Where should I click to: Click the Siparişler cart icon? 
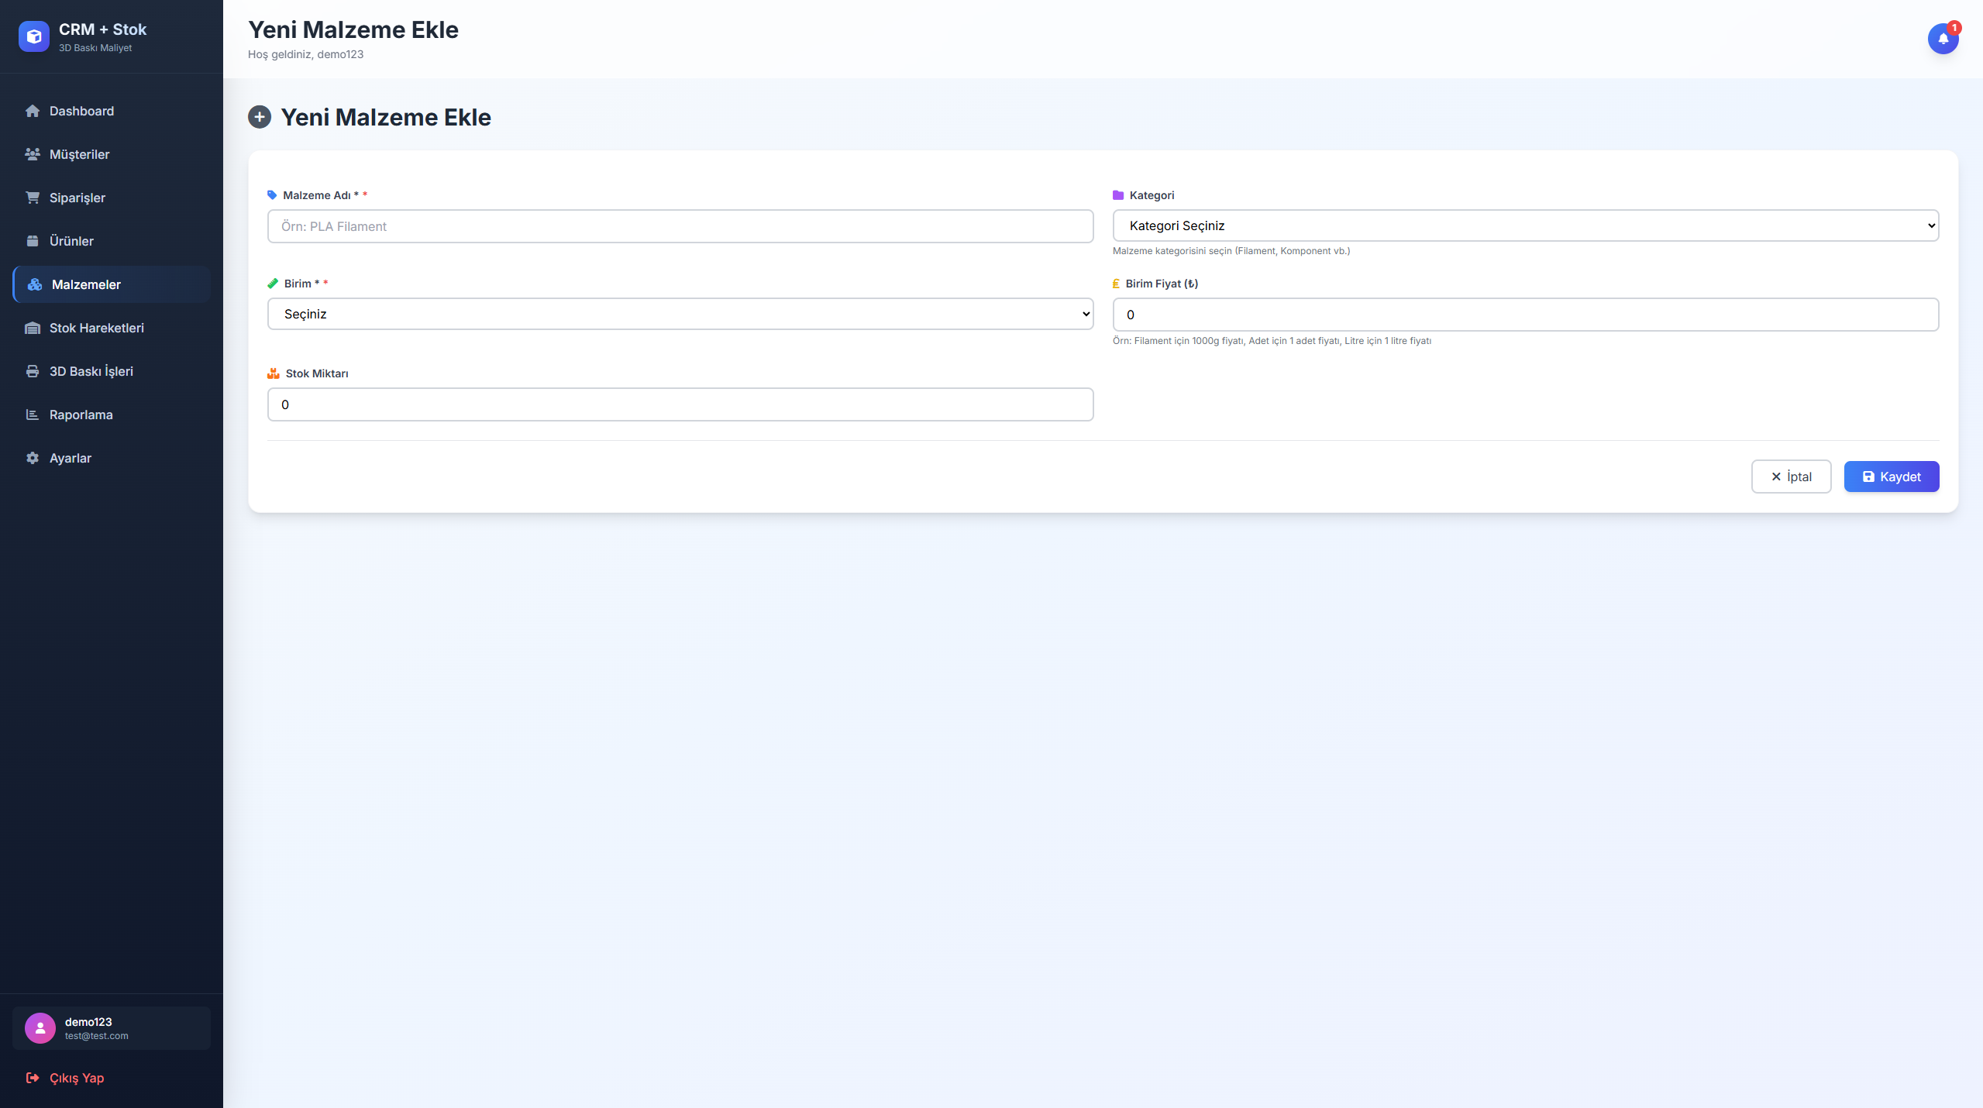tap(33, 198)
